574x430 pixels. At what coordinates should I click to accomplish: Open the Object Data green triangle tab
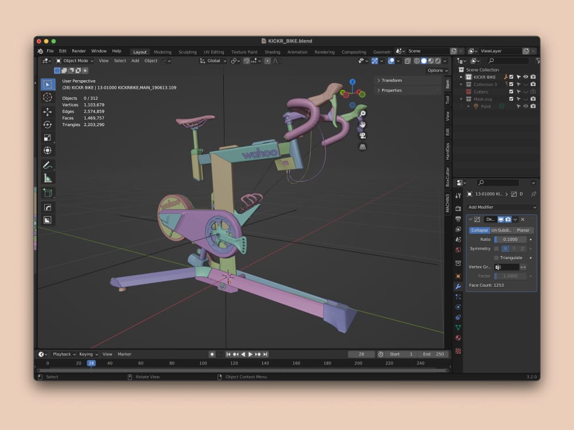[x=458, y=327]
